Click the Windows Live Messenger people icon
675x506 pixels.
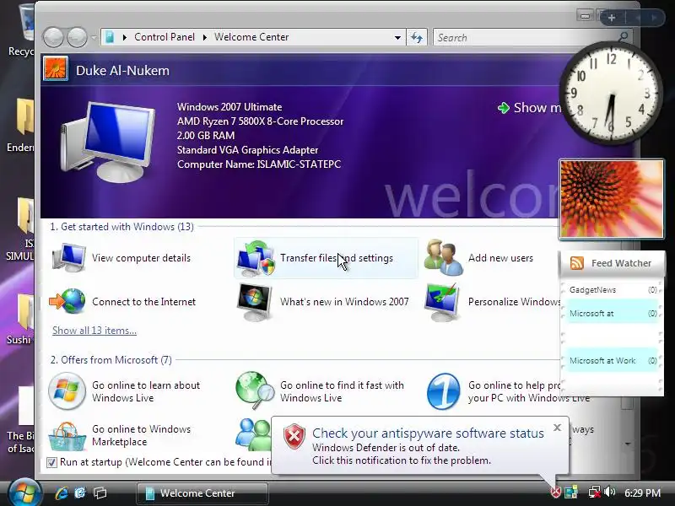point(254,434)
